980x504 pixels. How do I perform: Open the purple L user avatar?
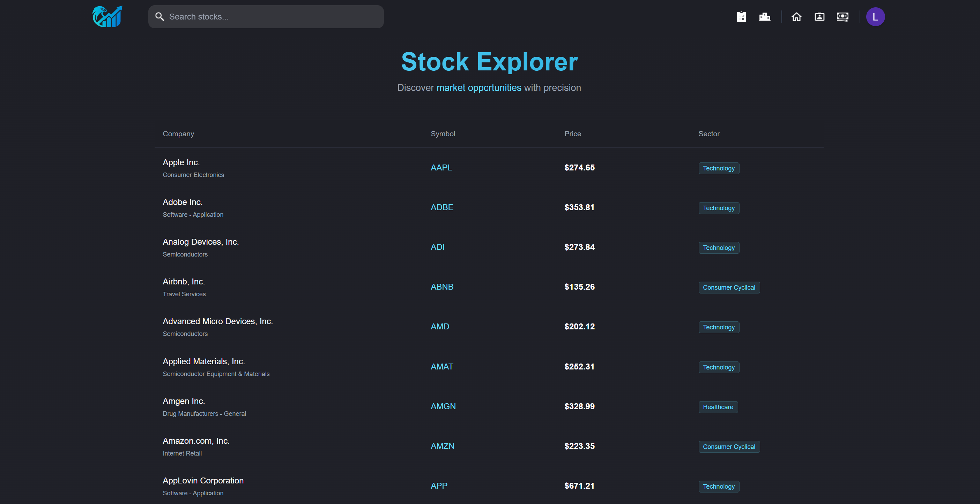point(875,17)
